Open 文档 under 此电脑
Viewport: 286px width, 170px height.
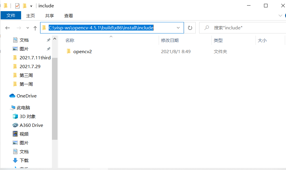click(24, 152)
